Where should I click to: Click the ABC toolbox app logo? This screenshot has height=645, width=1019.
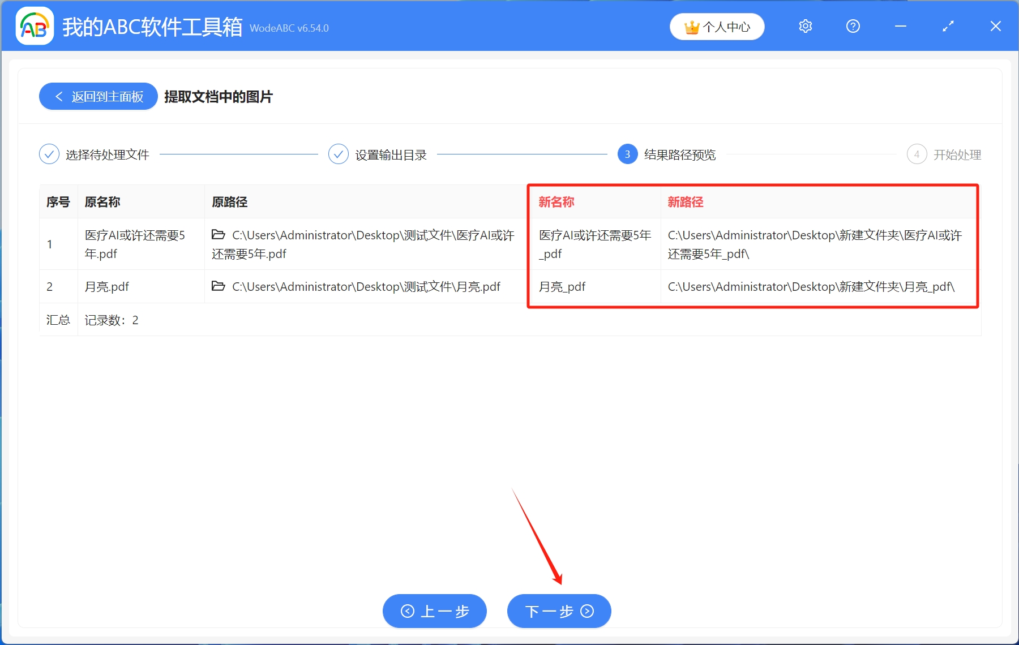pyautogui.click(x=34, y=25)
